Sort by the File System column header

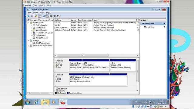point(88,20)
